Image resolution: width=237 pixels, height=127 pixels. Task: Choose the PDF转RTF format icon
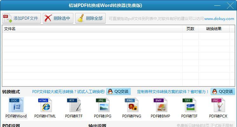[74, 105]
